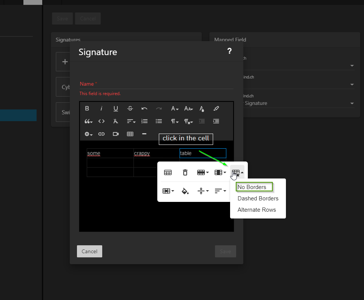364x300 pixels.
Task: Choose Dashed Borders from the style menu
Action: tap(258, 198)
